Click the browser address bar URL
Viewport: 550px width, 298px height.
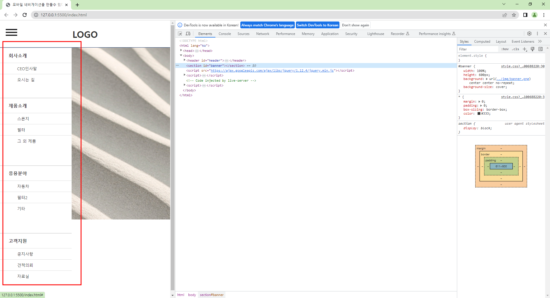(x=64, y=15)
